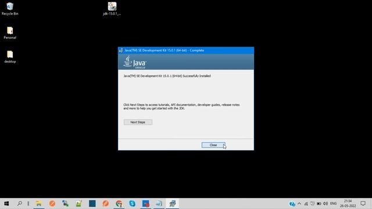Open the notification action center
The height and width of the screenshot is (209, 372).
click(x=363, y=204)
